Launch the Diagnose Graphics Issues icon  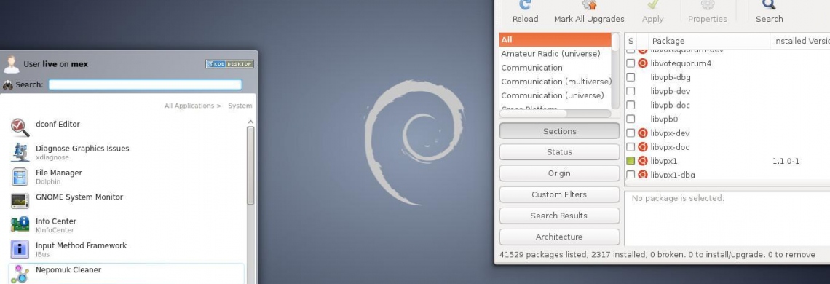point(20,152)
